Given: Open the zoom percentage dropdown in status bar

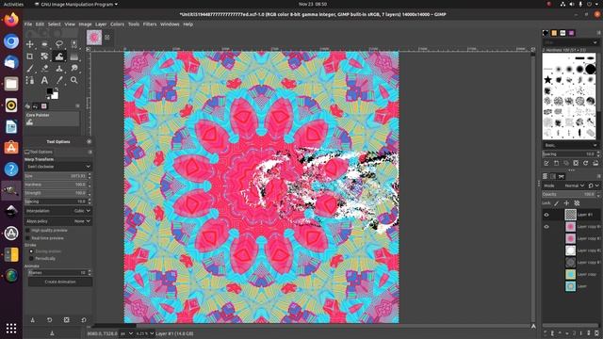Looking at the screenshot, I should (146, 333).
